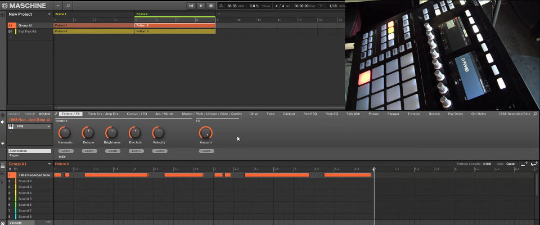Start playback with the Play button

click(201, 6)
